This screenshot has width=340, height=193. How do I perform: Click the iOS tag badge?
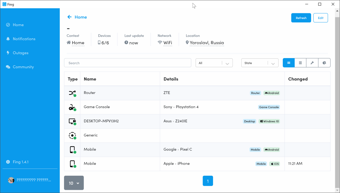275,164
